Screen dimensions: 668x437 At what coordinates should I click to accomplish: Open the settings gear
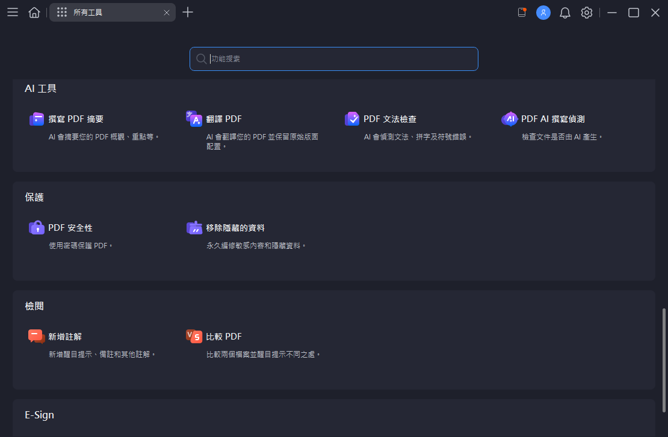point(586,13)
